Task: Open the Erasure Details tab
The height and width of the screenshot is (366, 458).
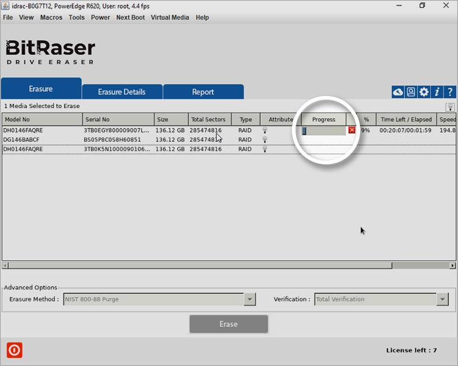Action: [122, 92]
